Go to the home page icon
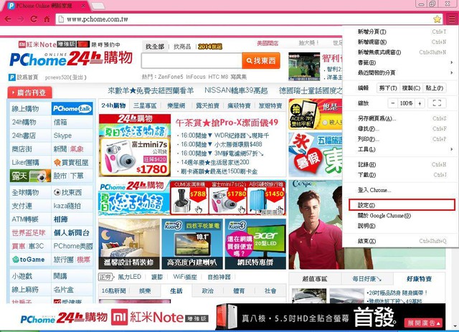 (47, 19)
